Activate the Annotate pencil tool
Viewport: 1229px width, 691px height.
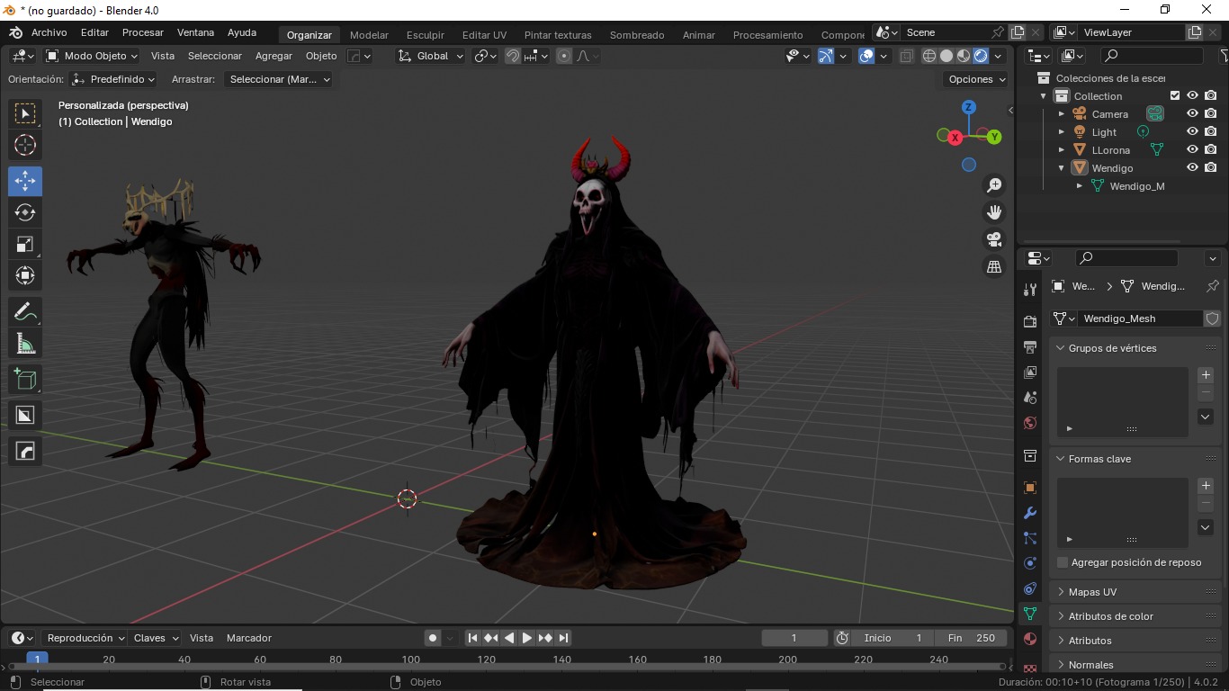(x=25, y=312)
